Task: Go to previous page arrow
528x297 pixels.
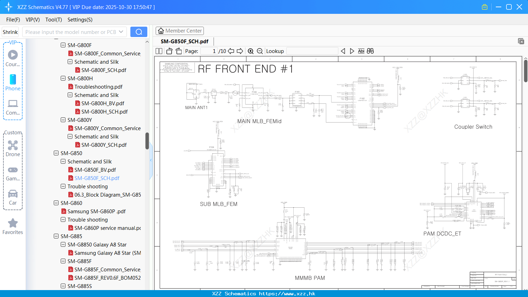Action: 231,51
